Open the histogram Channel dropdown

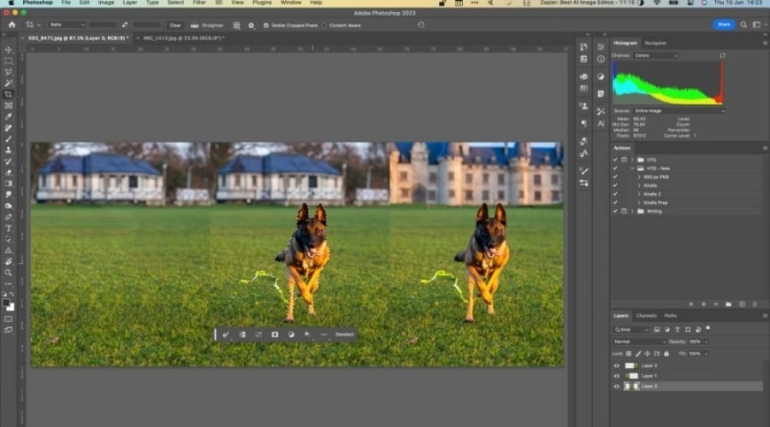click(656, 56)
